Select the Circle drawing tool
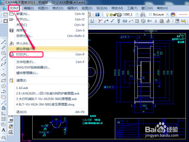Image resolution: width=189 pixels, height=142 pixels. coord(3,53)
